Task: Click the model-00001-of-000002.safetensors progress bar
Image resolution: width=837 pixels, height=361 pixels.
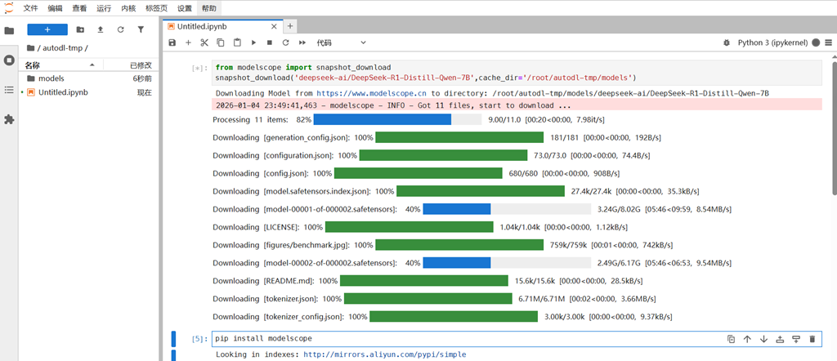Action: (507, 209)
